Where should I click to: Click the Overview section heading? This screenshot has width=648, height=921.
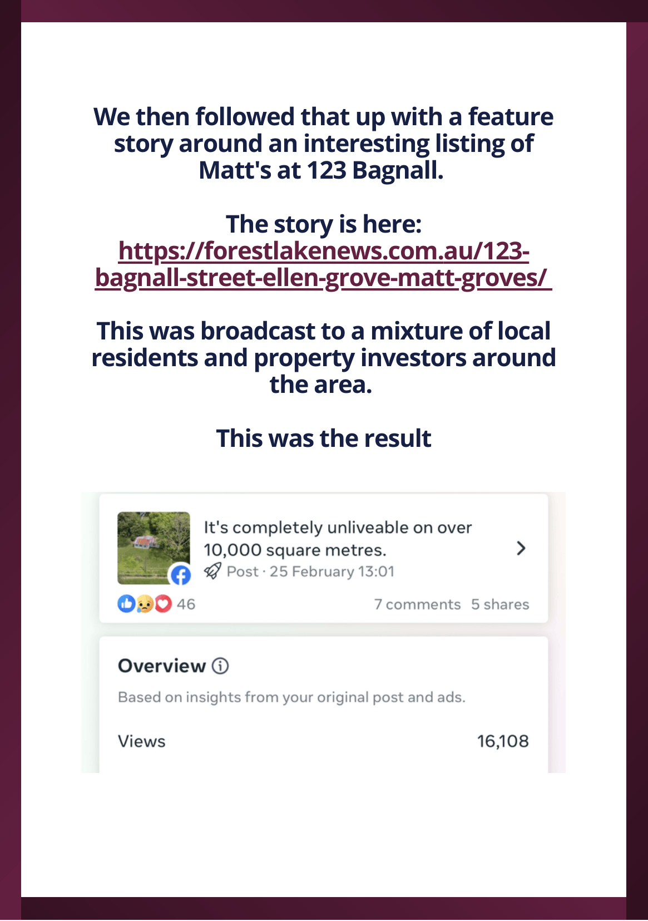161,666
